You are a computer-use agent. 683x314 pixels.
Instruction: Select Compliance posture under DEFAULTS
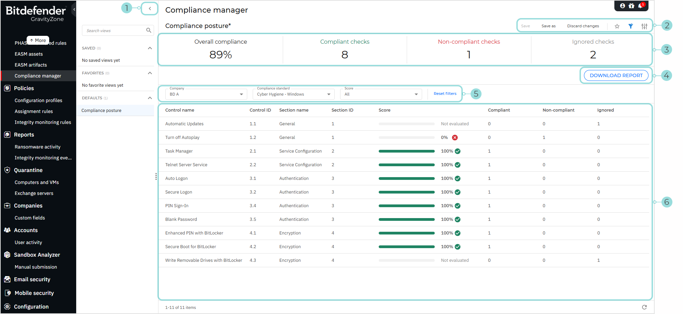click(x=101, y=110)
